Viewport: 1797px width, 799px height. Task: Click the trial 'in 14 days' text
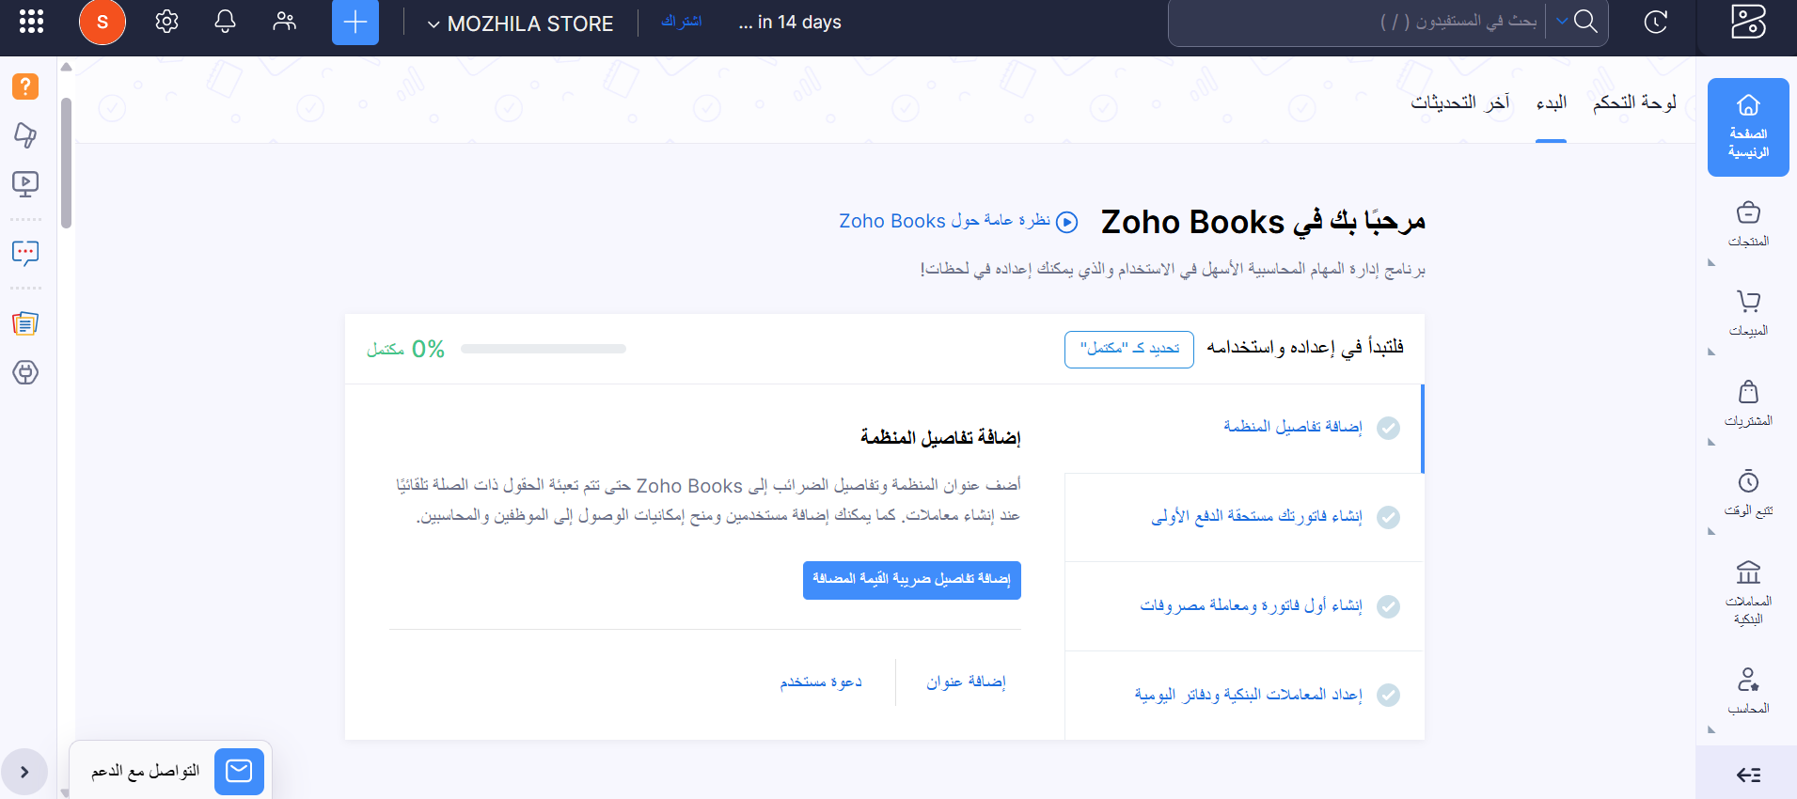click(x=790, y=22)
